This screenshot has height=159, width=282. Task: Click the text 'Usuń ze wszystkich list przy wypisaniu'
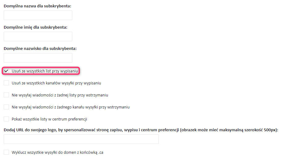point(45,71)
